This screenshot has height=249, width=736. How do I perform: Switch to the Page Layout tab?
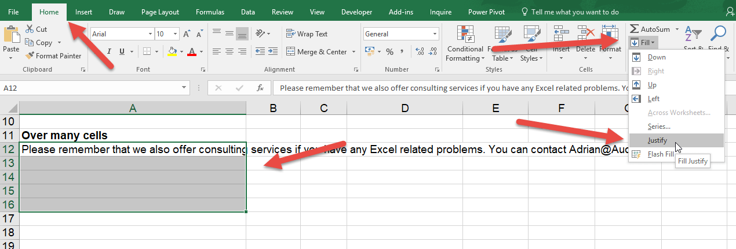(x=160, y=12)
